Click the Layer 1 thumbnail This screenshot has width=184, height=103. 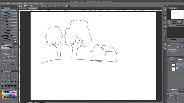(174, 65)
